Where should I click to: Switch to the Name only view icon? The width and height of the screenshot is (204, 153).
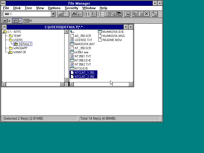pyautogui.click(x=88, y=14)
